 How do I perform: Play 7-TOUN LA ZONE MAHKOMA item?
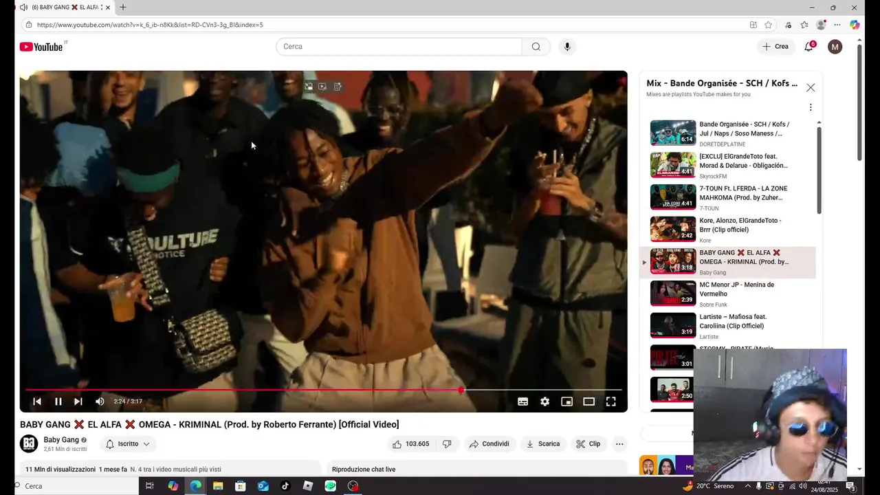[x=729, y=198]
